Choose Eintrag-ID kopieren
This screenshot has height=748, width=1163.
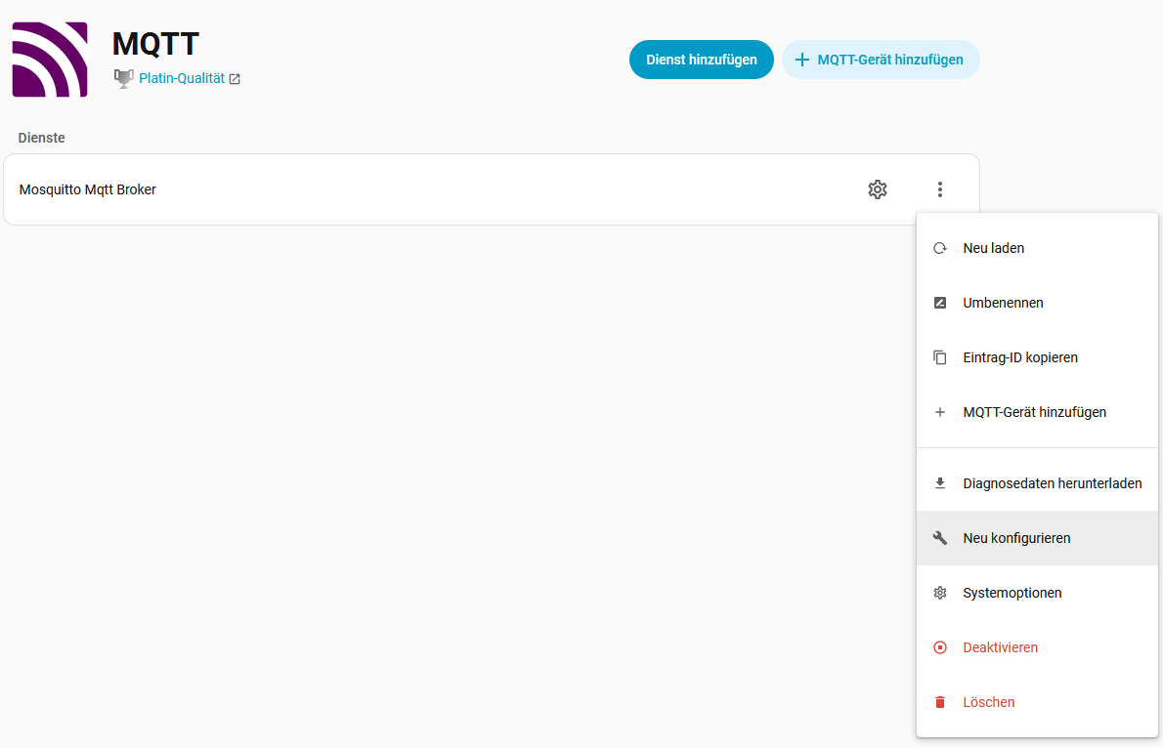pyautogui.click(x=1037, y=357)
